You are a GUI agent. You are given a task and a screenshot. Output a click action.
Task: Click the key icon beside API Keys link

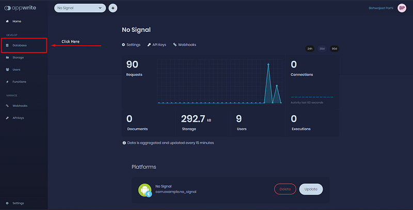click(149, 45)
